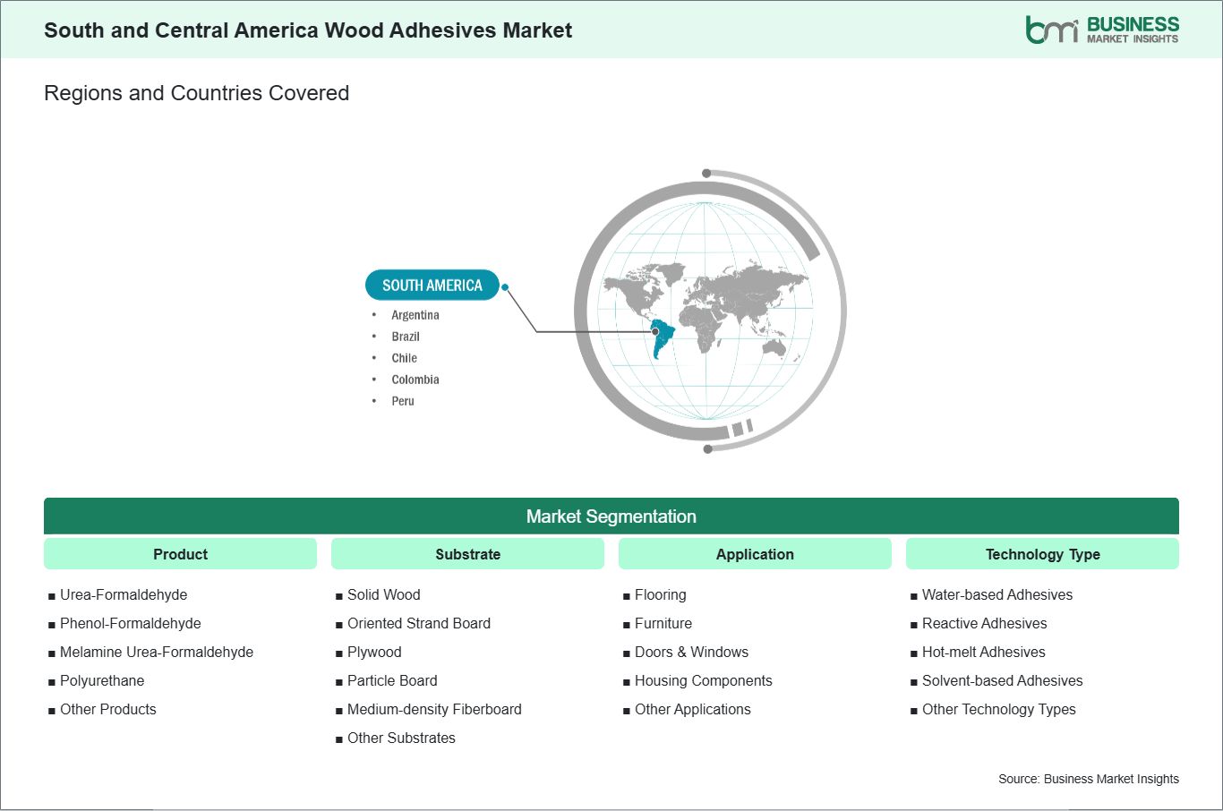1223x811 pixels.
Task: Click the Reactive Adhesives item
Action: (985, 623)
